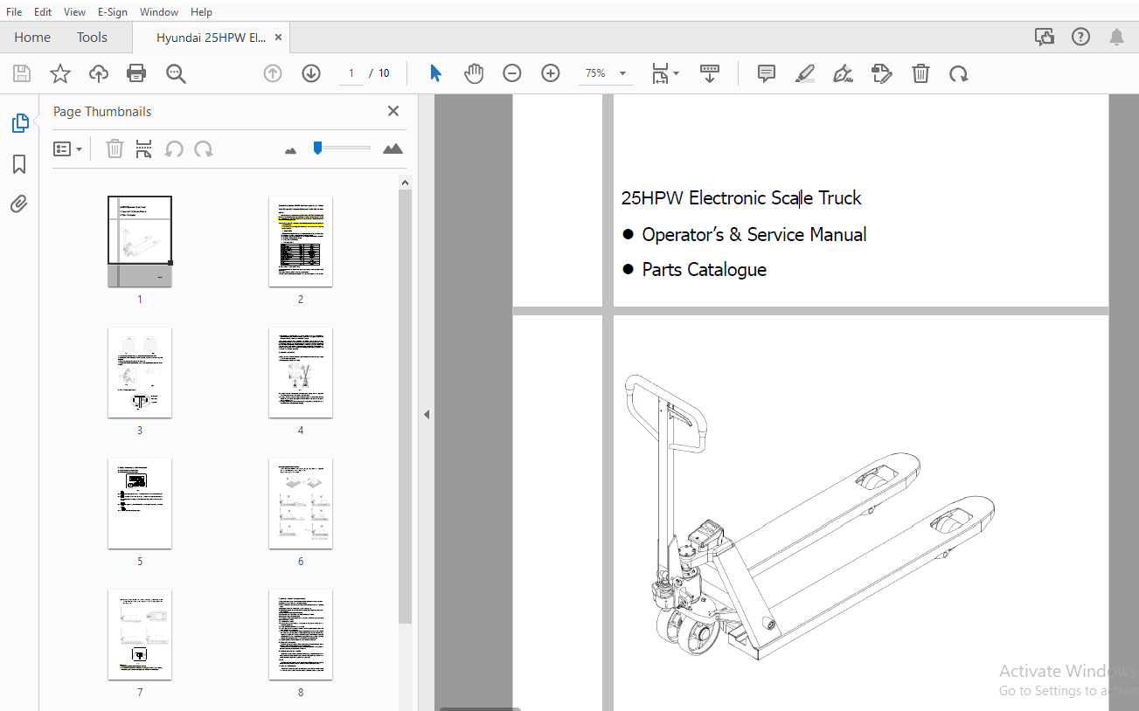Close the Page Thumbnails panel
This screenshot has width=1139, height=711.
point(393,111)
